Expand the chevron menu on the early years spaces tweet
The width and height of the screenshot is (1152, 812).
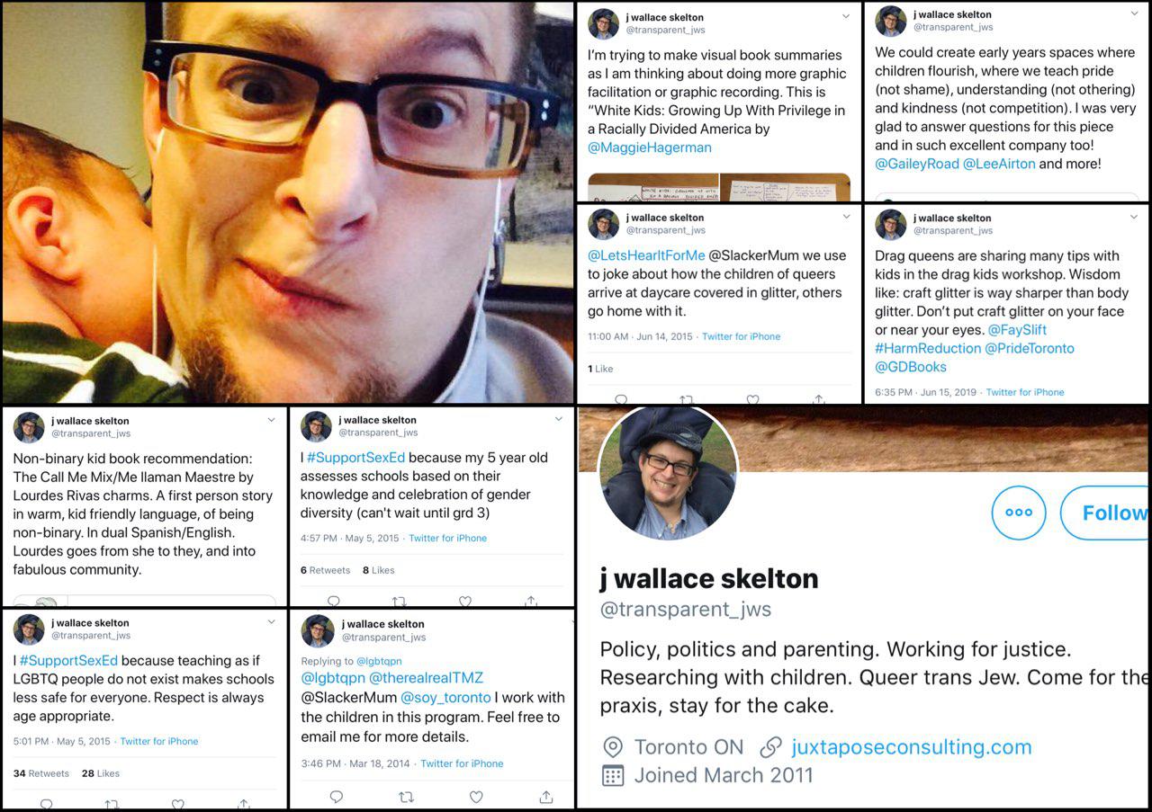(1134, 14)
